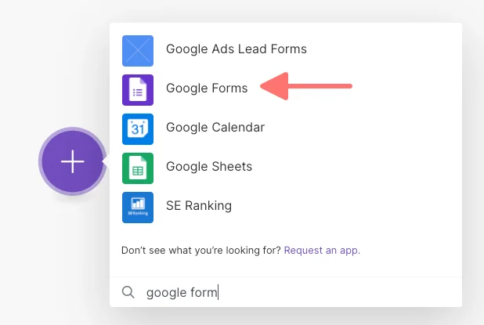Click the SE Ranking icon
Image resolution: width=484 pixels, height=325 pixels.
pos(138,208)
